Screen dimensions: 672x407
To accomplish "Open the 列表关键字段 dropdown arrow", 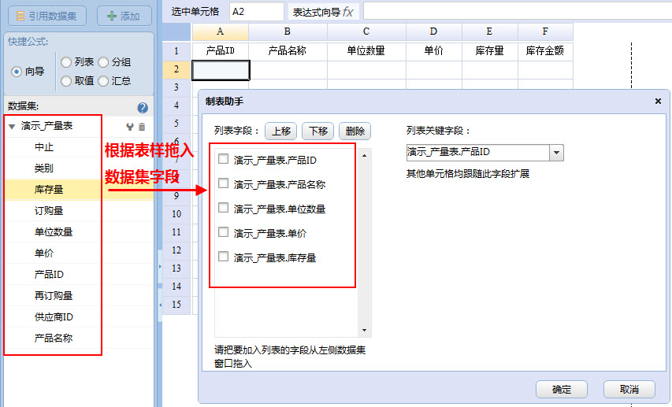I will pos(556,153).
